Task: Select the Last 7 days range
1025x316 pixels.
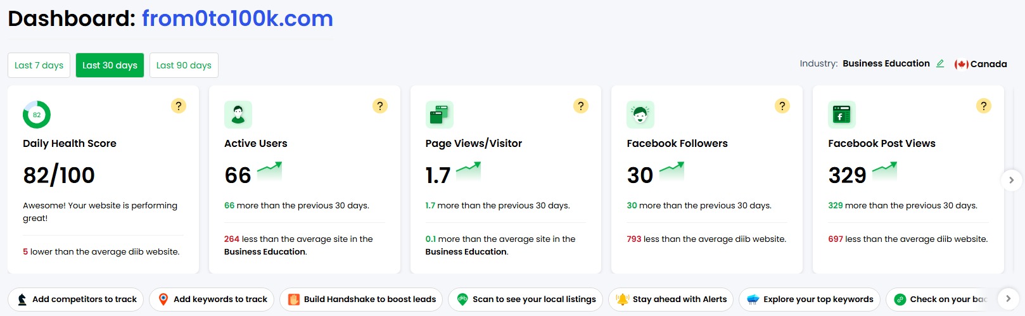Action: pos(39,65)
